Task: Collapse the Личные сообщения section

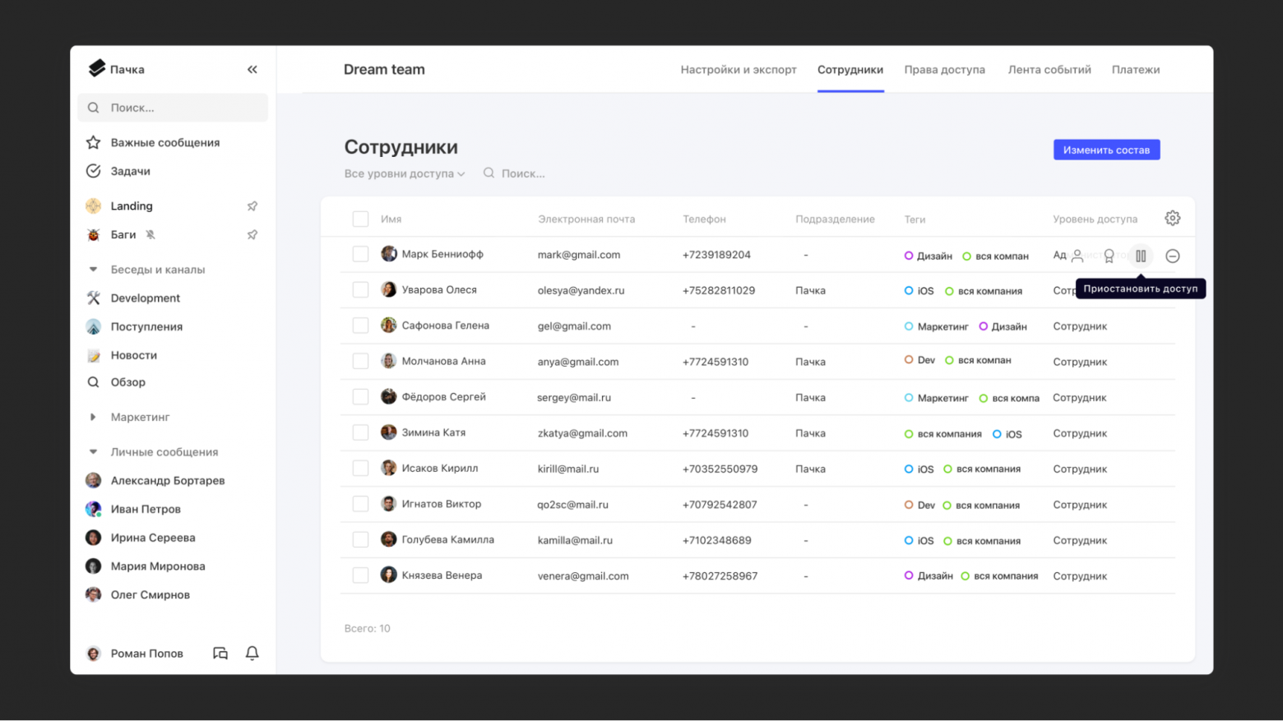Action: coord(93,452)
